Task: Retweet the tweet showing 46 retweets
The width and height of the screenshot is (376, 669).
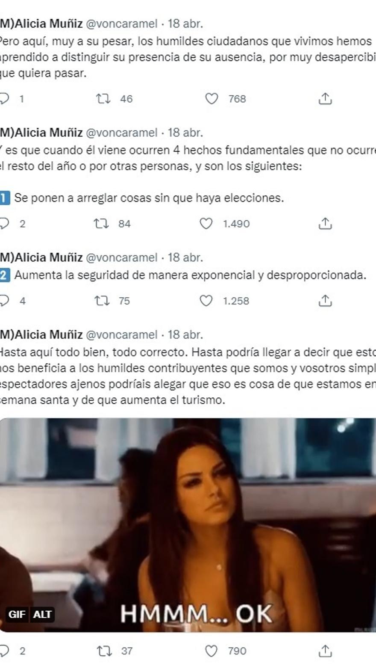Action: [x=103, y=99]
